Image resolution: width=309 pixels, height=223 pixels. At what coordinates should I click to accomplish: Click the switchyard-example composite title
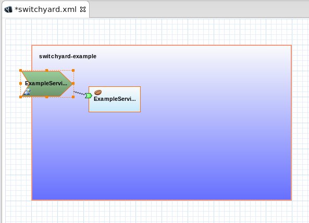coord(68,57)
